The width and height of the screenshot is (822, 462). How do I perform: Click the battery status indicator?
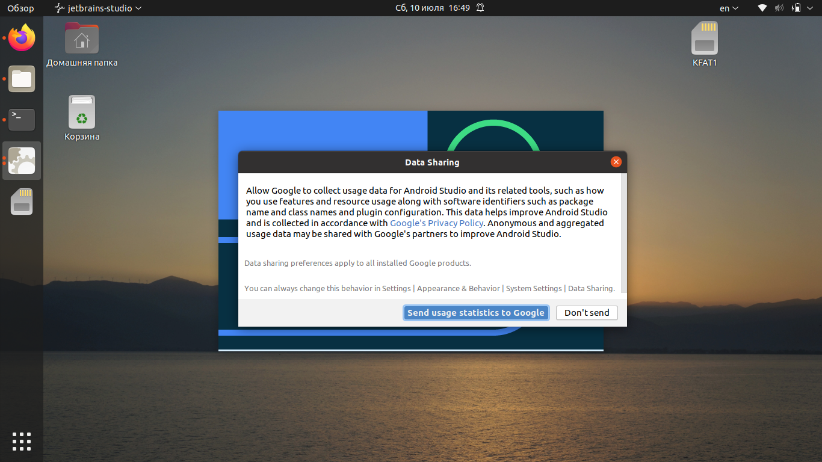click(797, 8)
